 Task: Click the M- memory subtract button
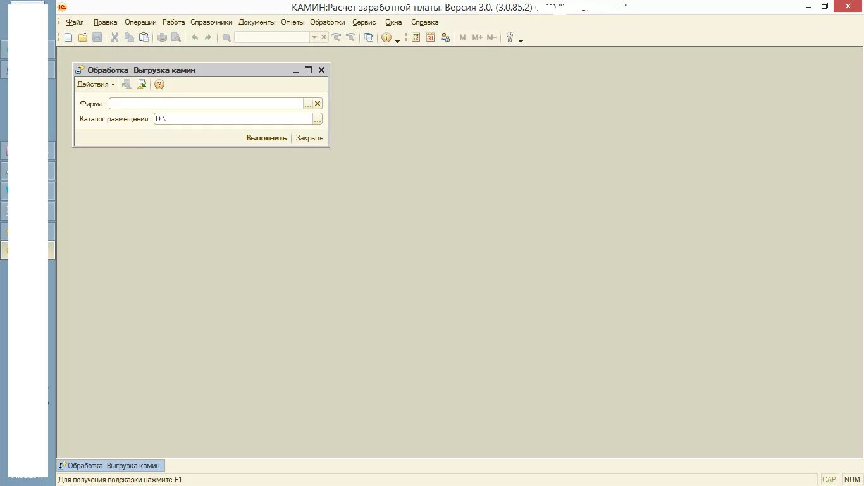(492, 37)
